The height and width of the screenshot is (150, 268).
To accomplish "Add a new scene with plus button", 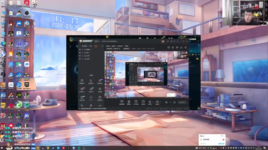I will (103, 46).
